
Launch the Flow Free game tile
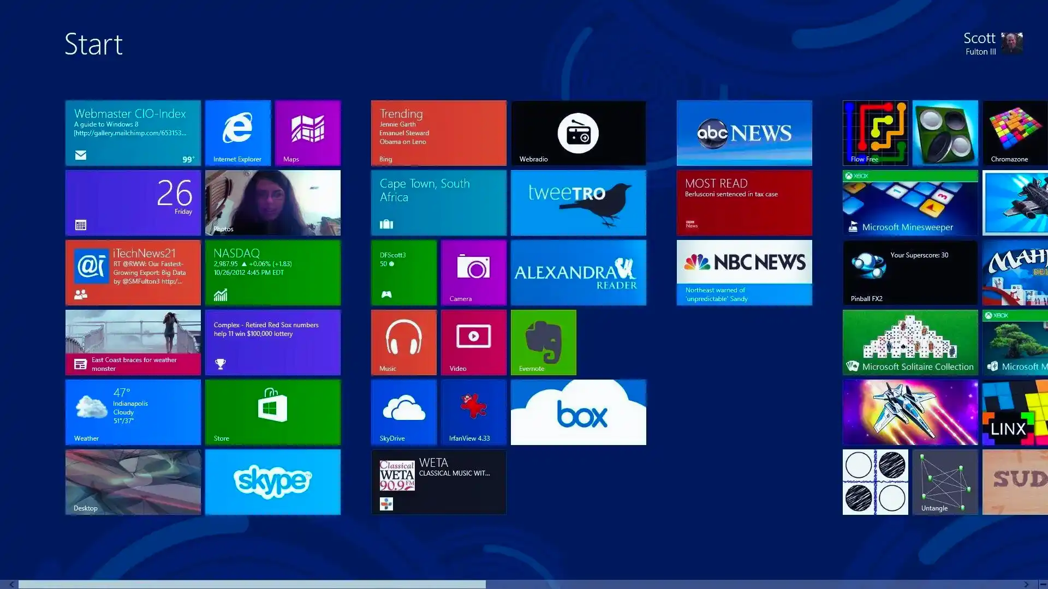click(x=876, y=133)
